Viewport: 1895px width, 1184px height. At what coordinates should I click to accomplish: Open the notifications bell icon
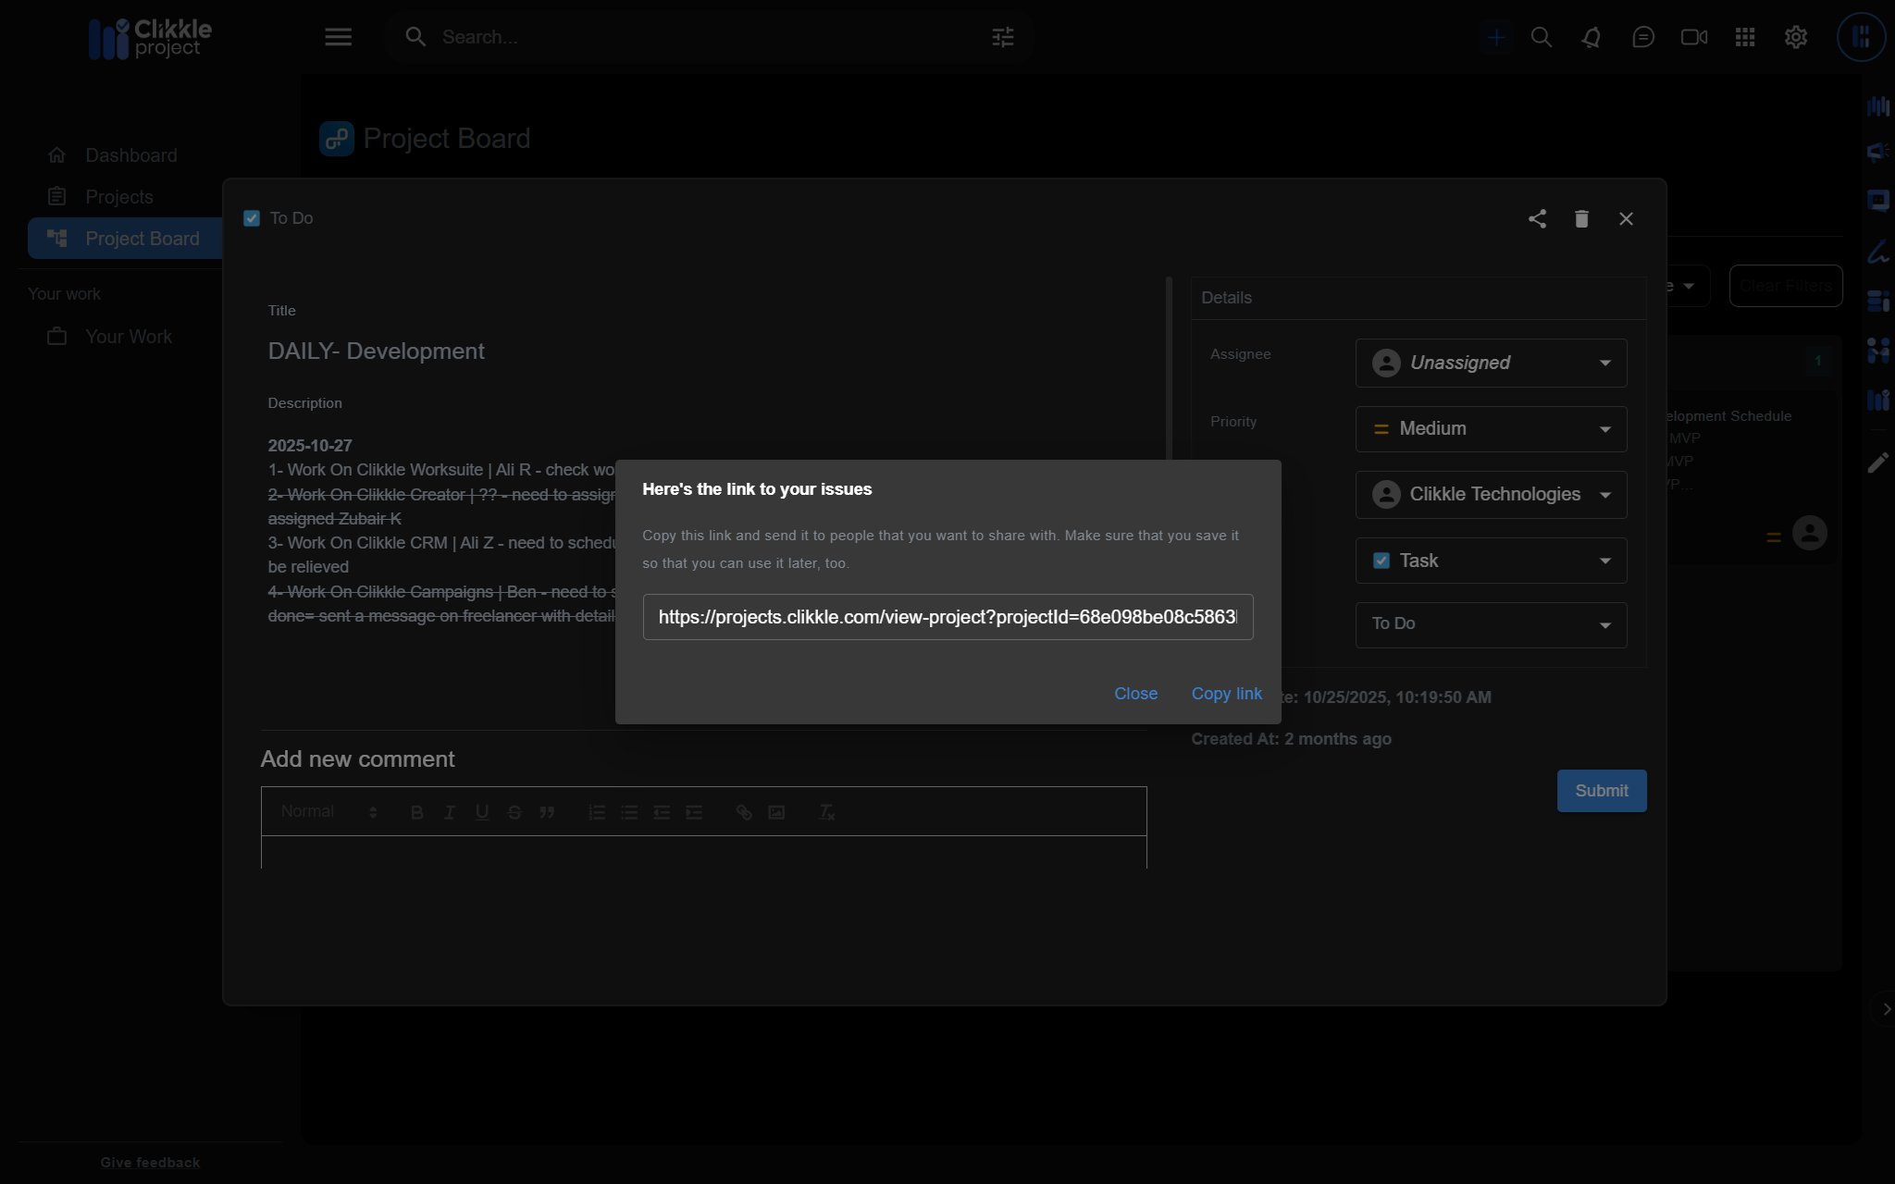(x=1592, y=37)
